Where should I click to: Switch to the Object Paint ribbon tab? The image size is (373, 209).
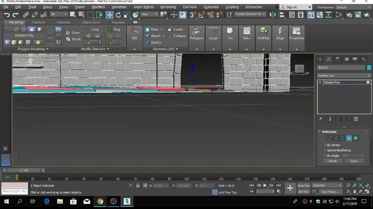91,22
